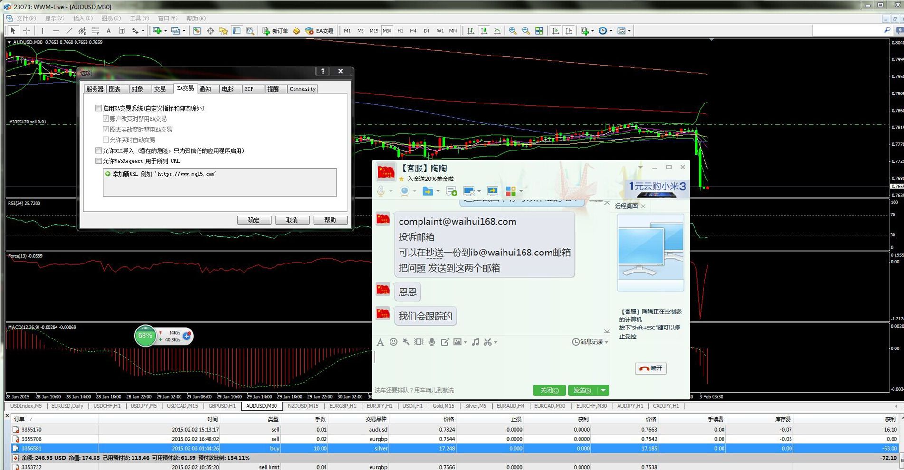The height and width of the screenshot is (470, 904).
Task: Toggle allow live auto trading checkbox
Action: (x=106, y=140)
